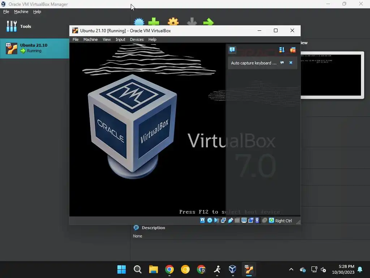This screenshot has width=370, height=278.
Task: Click the green plus Add machine icon
Action: [154, 22]
